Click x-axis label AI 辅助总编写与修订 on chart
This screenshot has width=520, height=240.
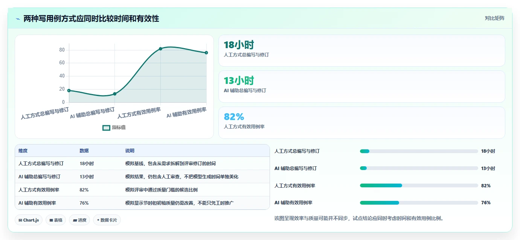point(92,113)
